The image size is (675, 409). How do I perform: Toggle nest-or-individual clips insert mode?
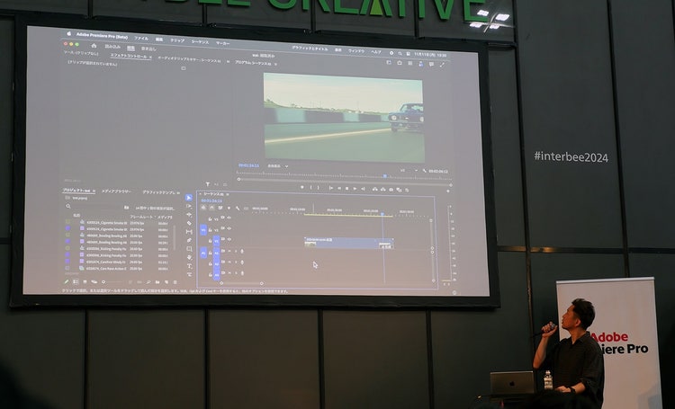point(203,208)
